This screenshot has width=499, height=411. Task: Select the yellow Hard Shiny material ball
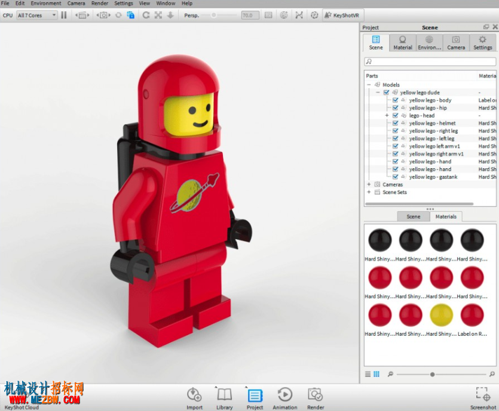pos(442,315)
